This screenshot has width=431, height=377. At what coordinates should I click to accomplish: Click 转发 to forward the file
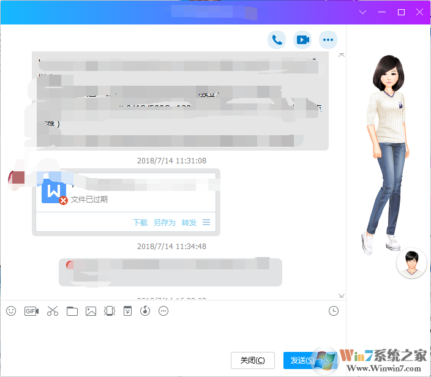pos(189,222)
